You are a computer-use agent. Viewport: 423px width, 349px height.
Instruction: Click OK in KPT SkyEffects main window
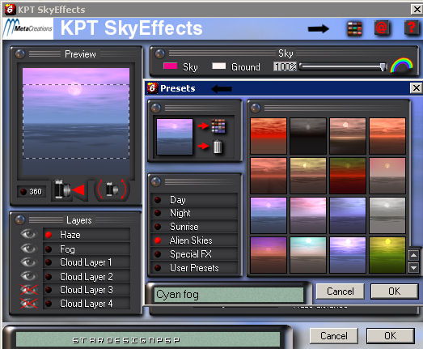coord(391,336)
